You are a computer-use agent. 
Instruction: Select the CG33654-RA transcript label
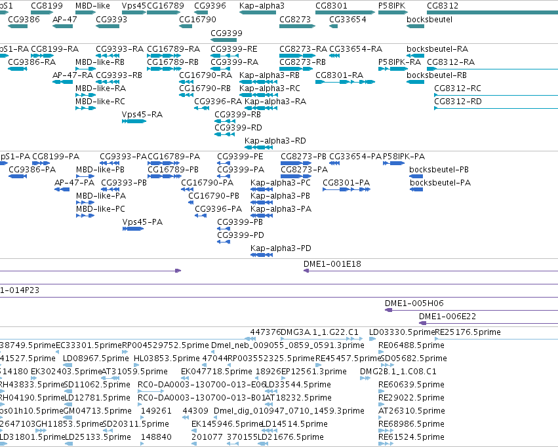pos(356,49)
